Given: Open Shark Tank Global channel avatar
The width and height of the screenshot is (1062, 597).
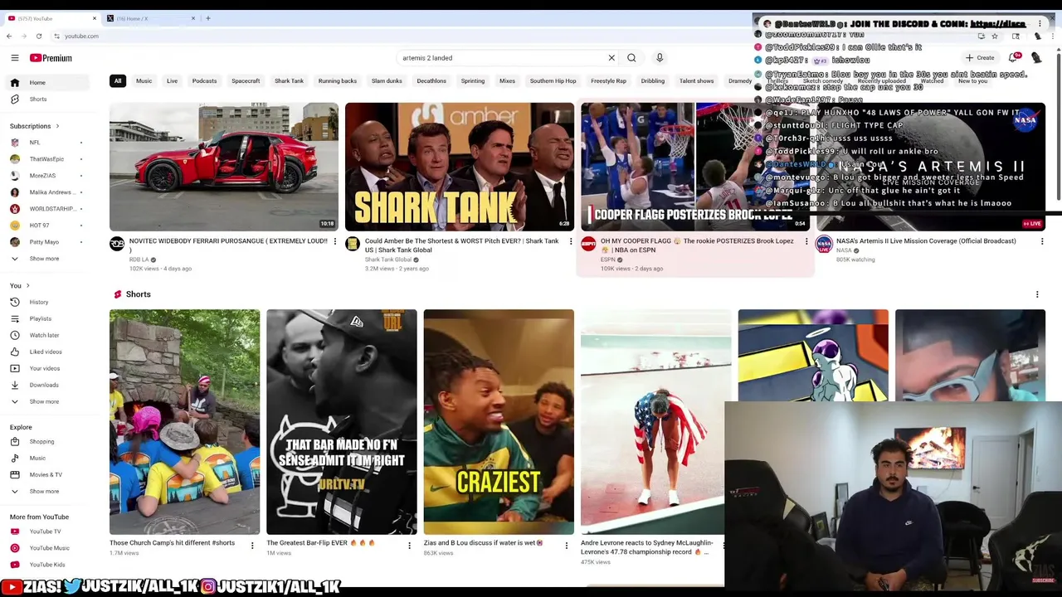Looking at the screenshot, I should click(x=353, y=244).
